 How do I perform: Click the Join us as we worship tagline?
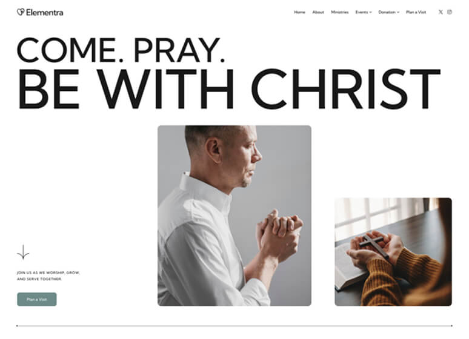pos(48,275)
